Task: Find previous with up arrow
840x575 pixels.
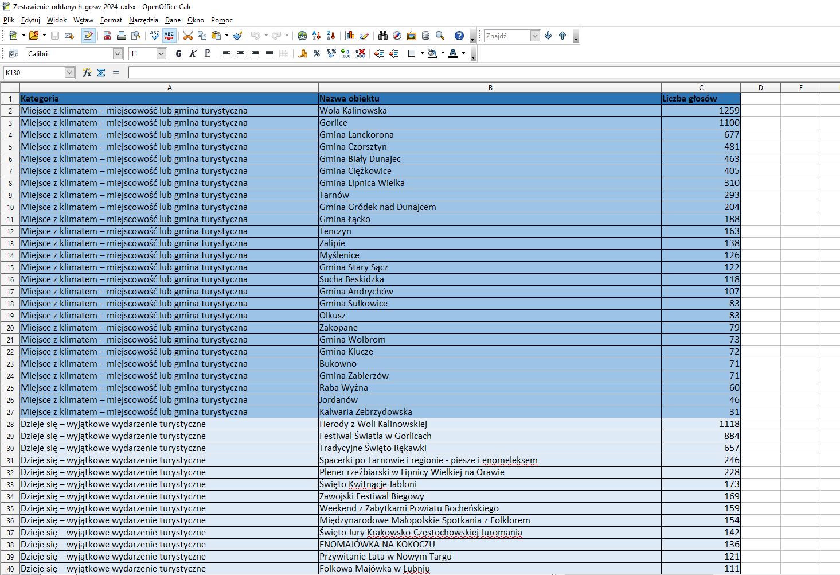Action: coord(562,36)
